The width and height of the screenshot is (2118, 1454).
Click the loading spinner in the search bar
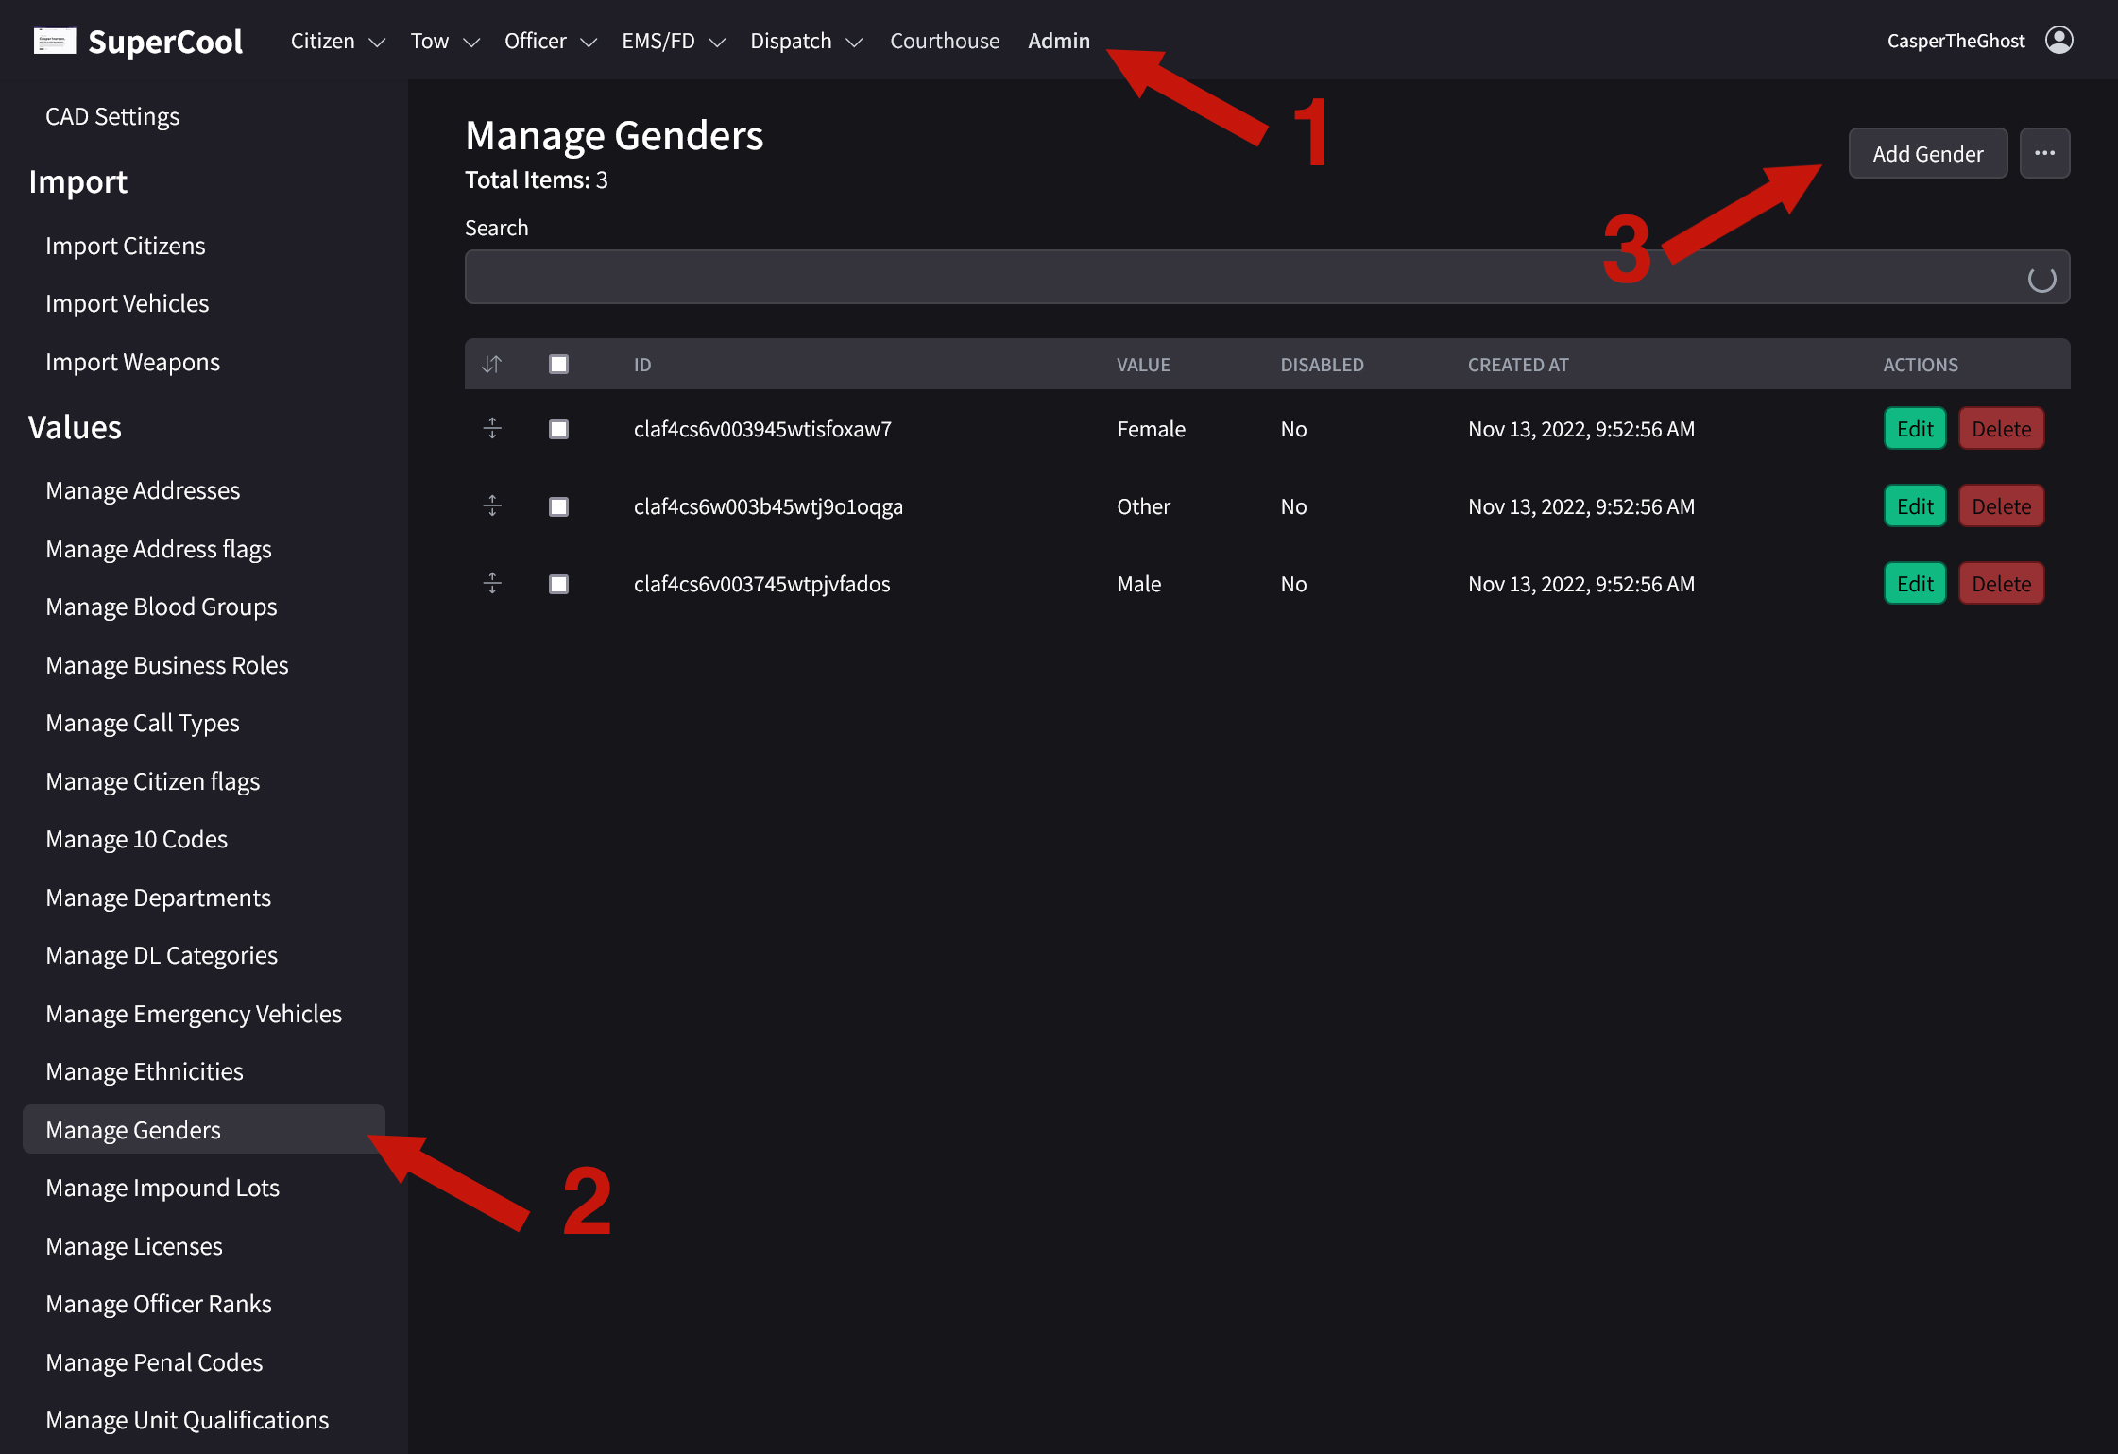pos(2043,277)
